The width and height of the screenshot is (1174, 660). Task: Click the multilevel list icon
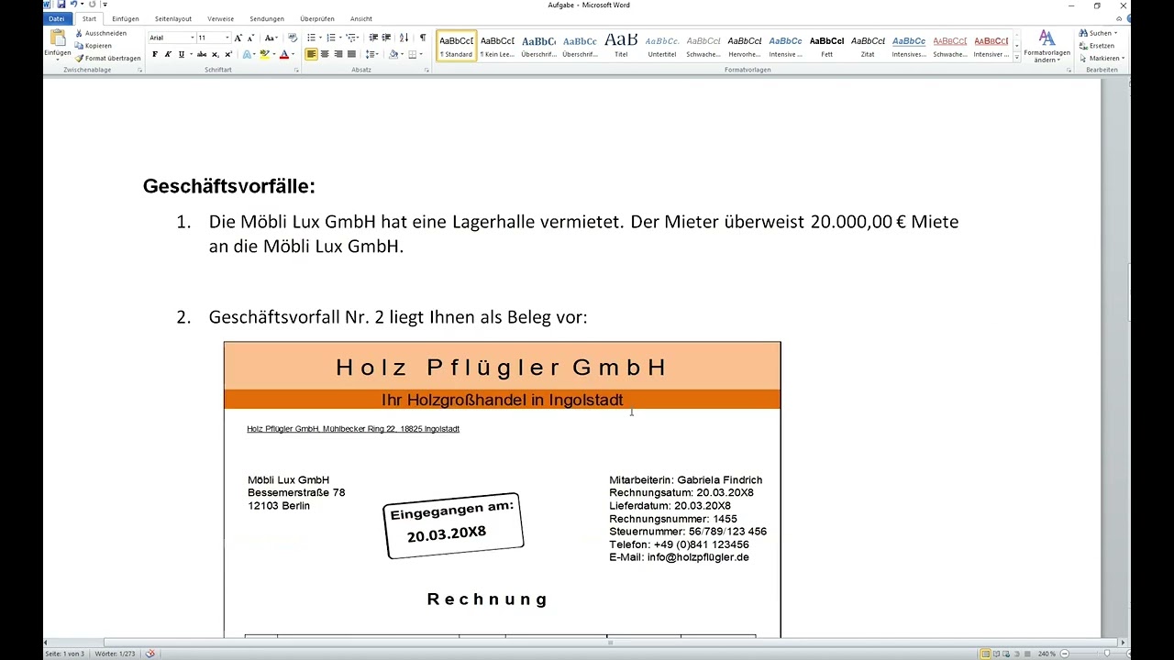pyautogui.click(x=350, y=38)
